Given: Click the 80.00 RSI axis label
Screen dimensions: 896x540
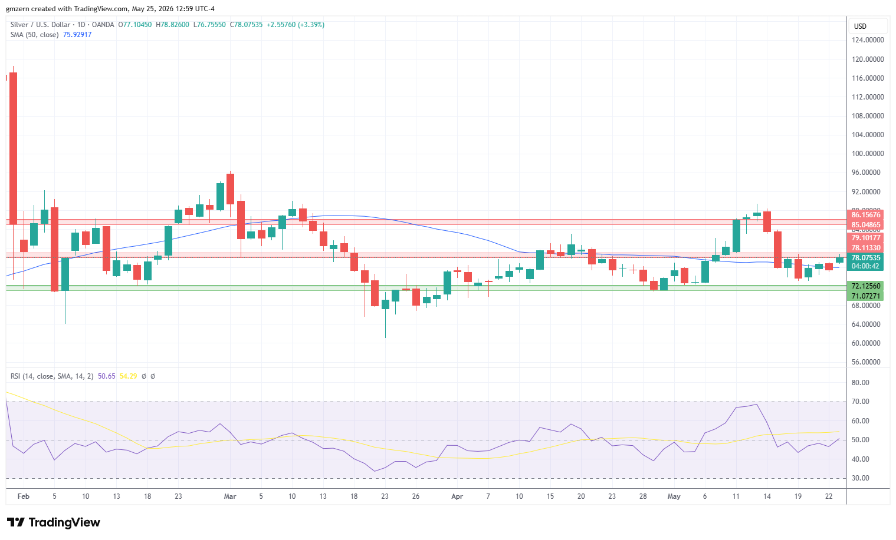Looking at the screenshot, I should [861, 383].
